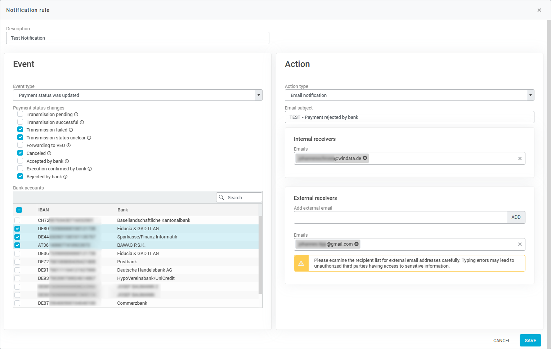
Task: Click info icon next to Forwarding to VEU
Action: pyautogui.click(x=68, y=146)
